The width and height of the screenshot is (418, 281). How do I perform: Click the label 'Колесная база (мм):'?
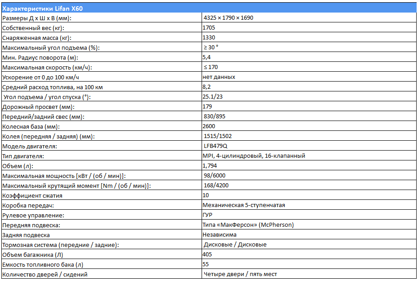pyautogui.click(x=31, y=126)
